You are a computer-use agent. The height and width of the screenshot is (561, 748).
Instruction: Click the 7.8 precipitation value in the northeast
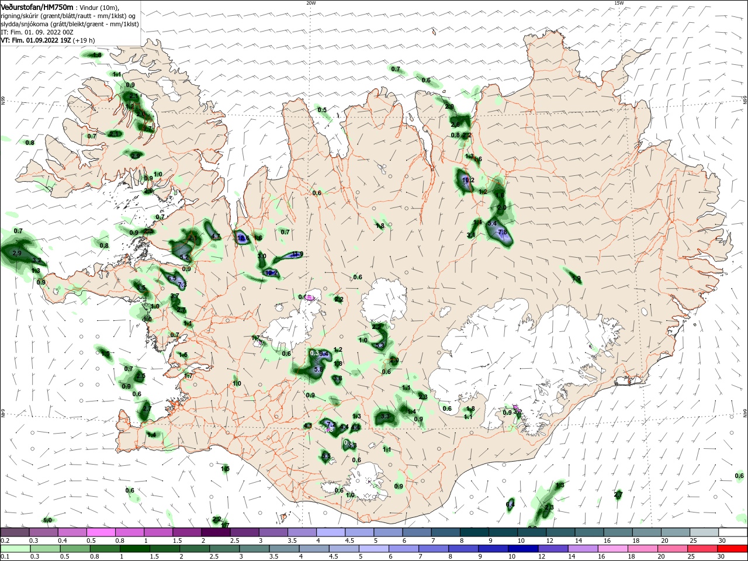tap(502, 232)
